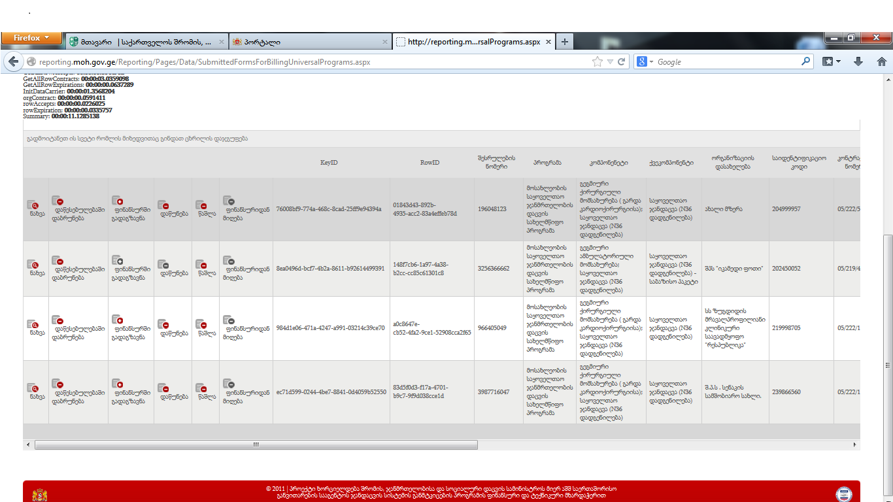Switch to the მთავარი ministry tab
The image size is (893, 502).
[x=146, y=42]
